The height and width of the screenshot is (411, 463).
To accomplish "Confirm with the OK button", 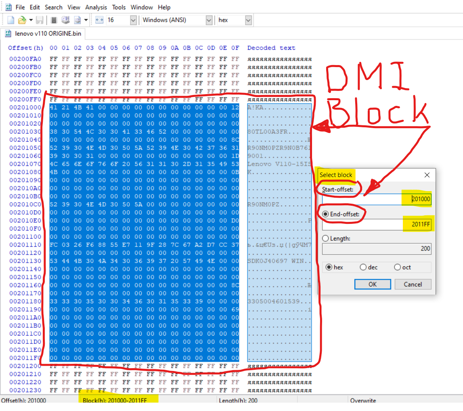I will tap(373, 285).
